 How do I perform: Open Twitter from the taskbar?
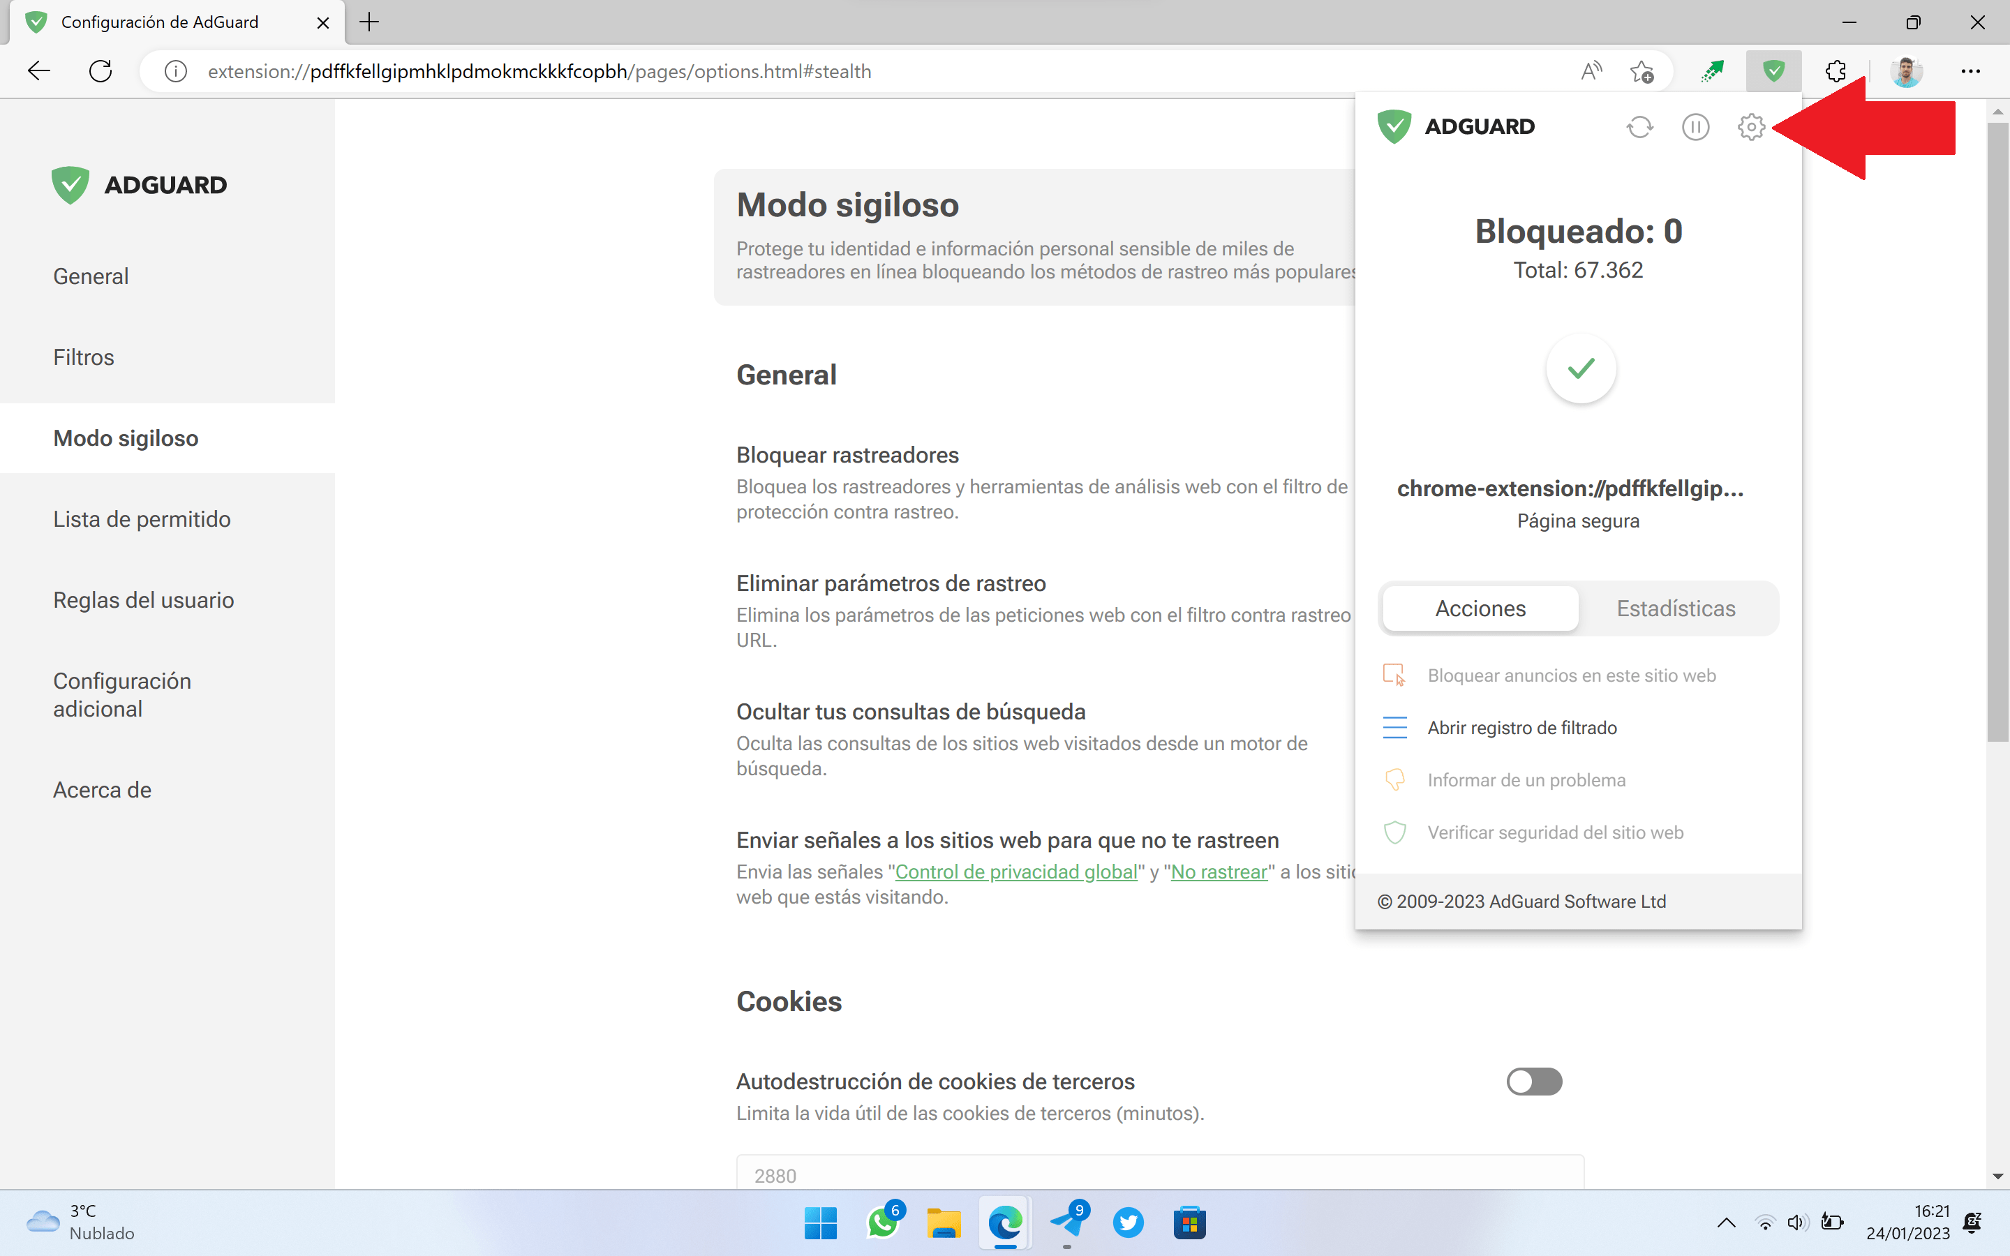coord(1128,1223)
